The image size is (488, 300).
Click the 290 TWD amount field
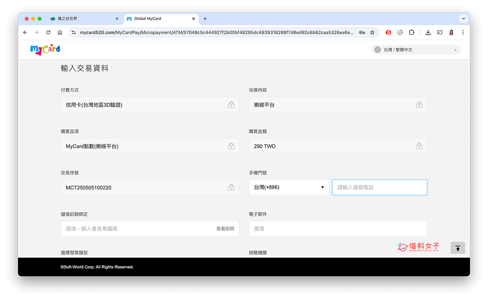[x=338, y=146]
